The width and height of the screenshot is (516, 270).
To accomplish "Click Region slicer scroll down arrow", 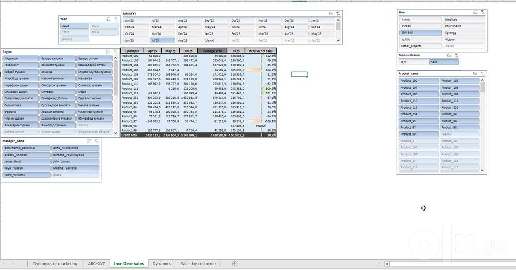I will point(115,133).
